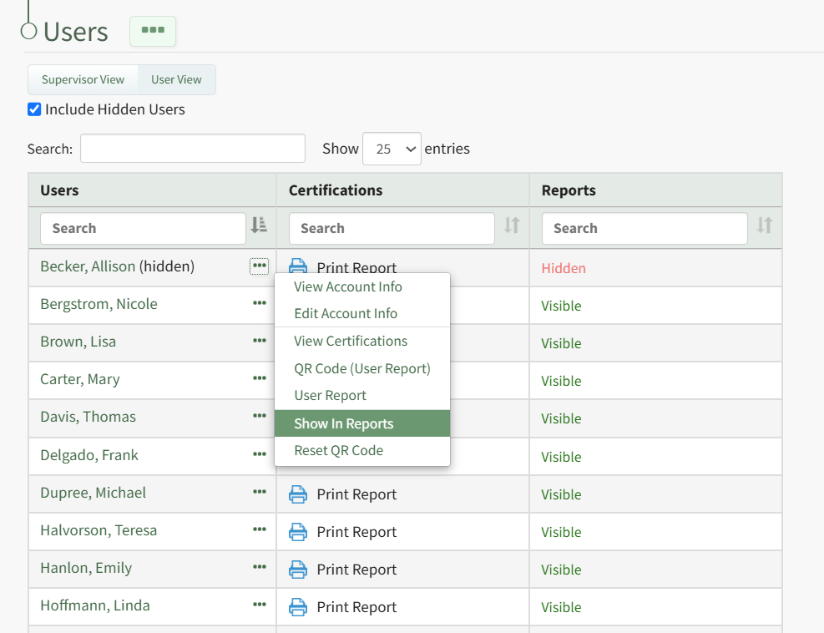Click the Visible status for Brown, Lisa
824x633 pixels.
561,343
